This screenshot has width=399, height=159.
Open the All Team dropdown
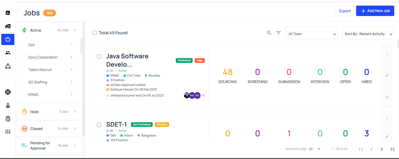(x=312, y=33)
